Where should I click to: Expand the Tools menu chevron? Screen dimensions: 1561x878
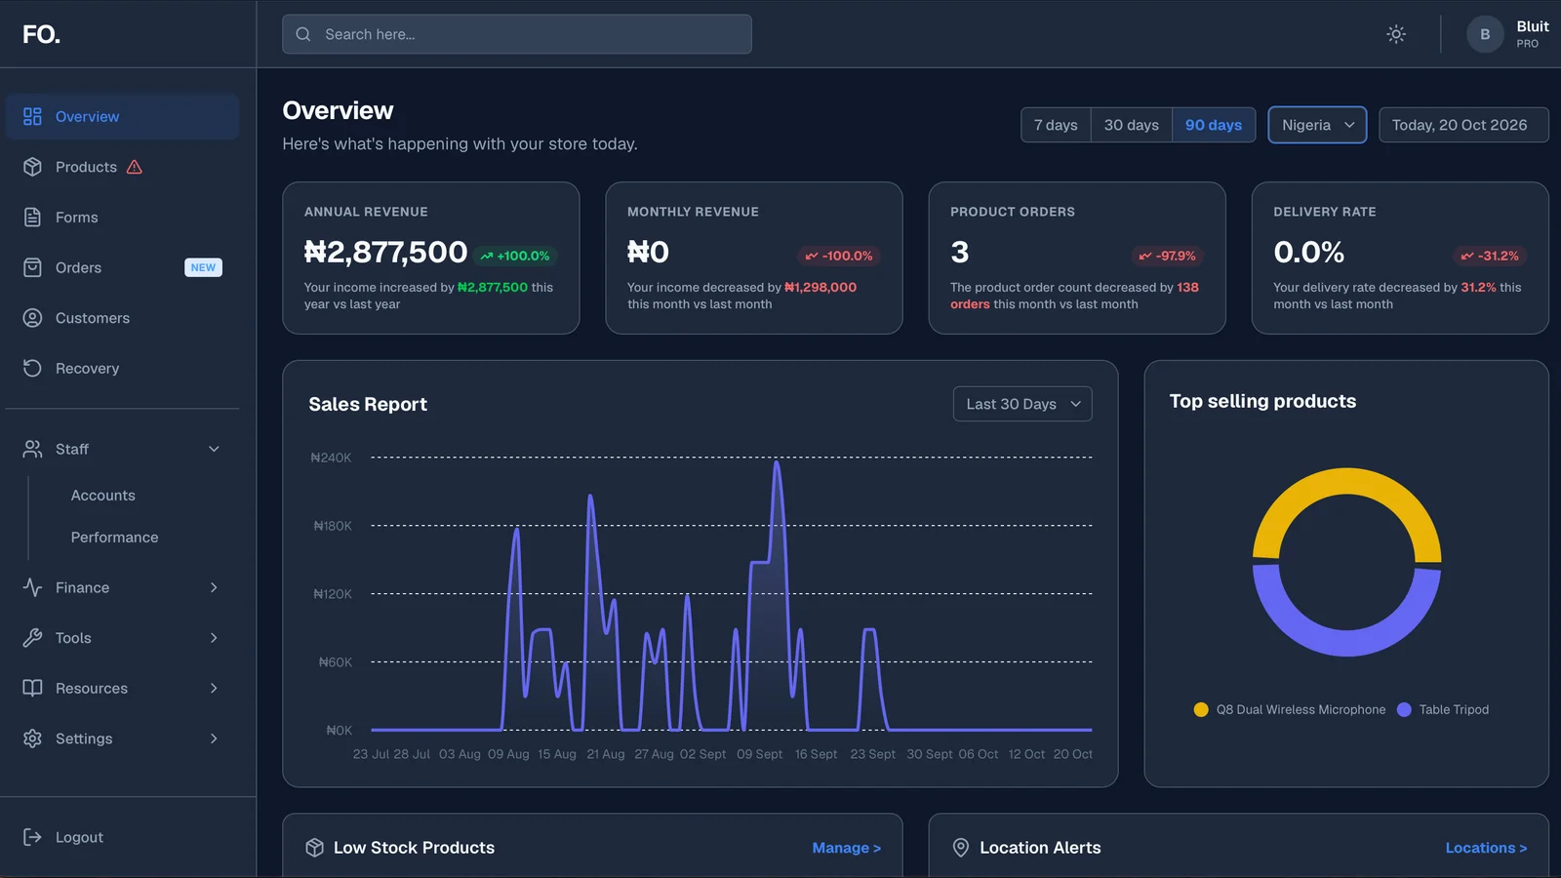point(214,638)
